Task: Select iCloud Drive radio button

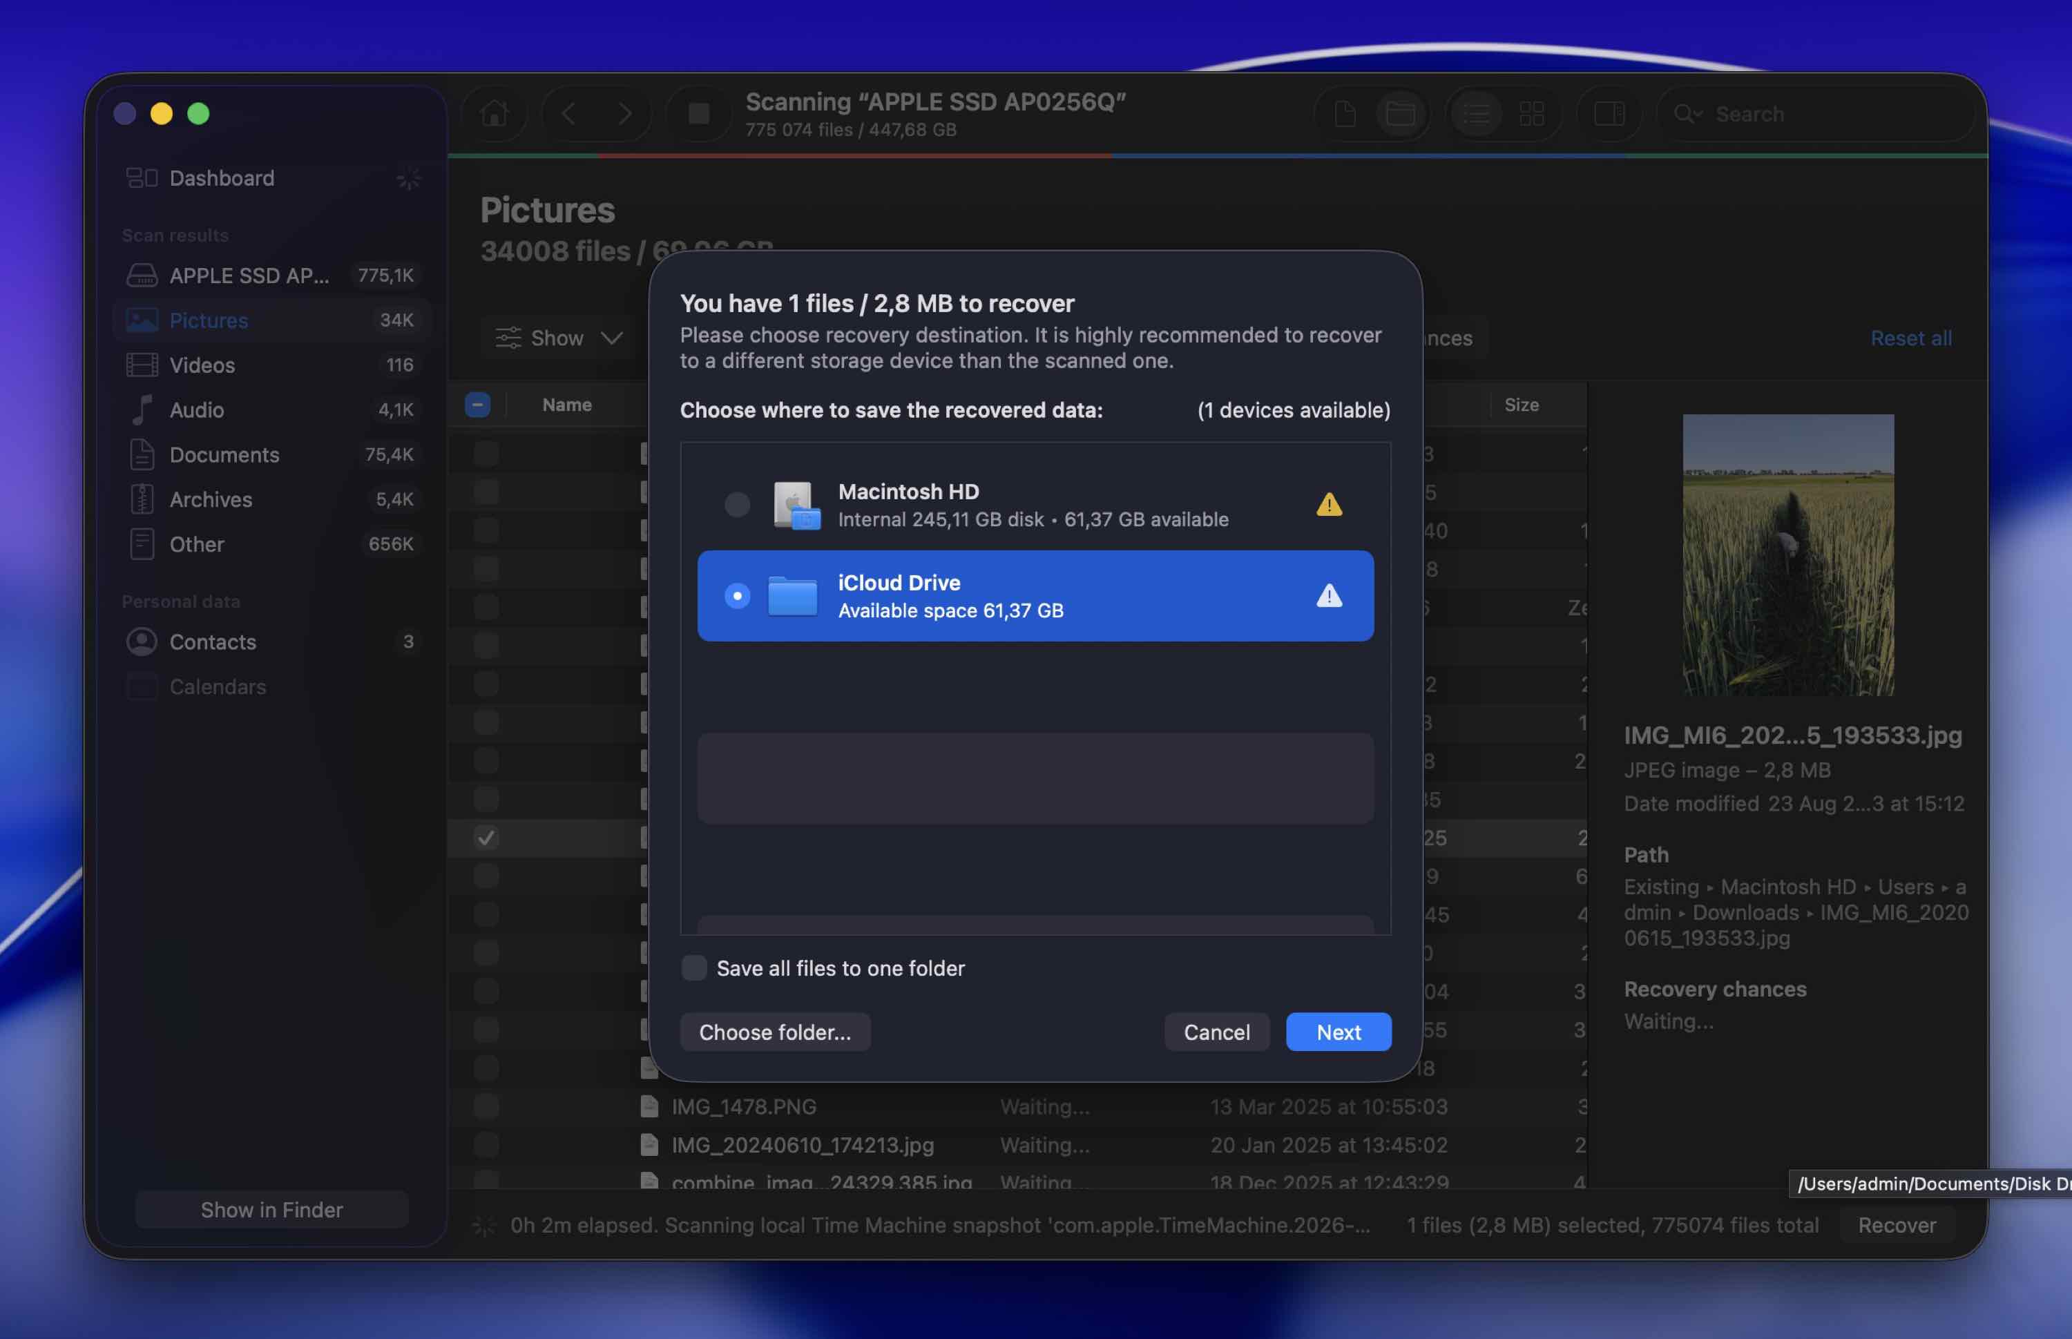Action: pos(736,595)
